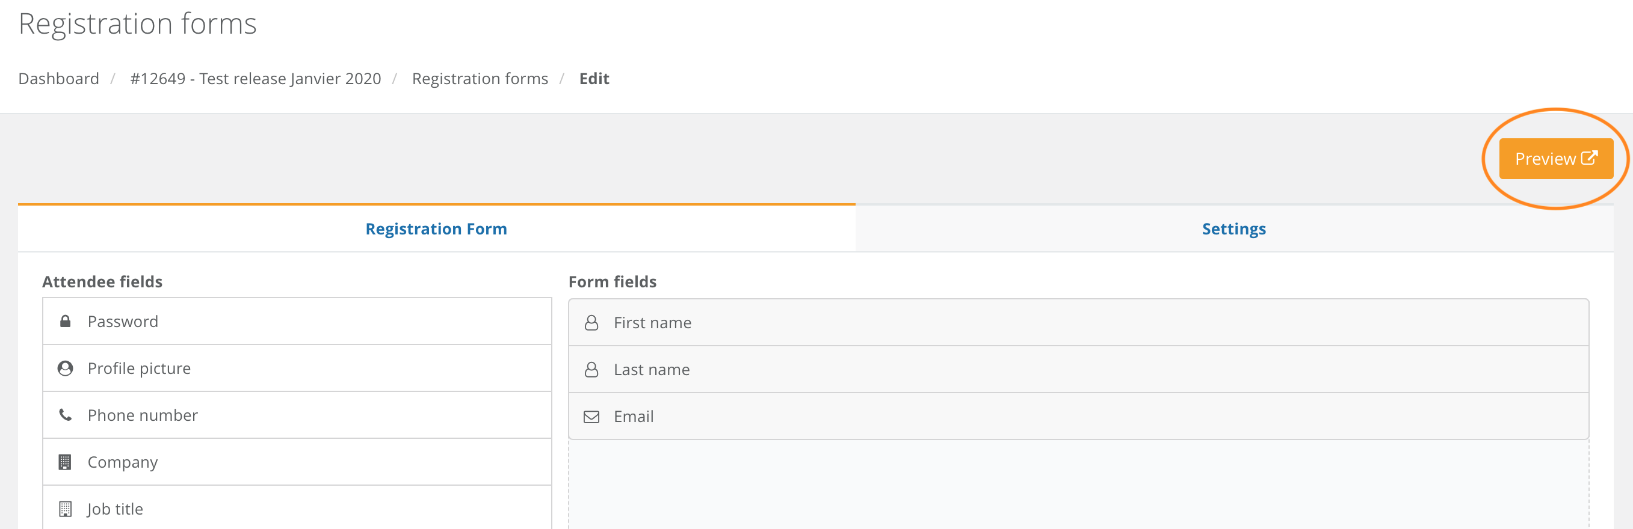Click the envelope icon beside Email
Image resolution: width=1633 pixels, height=529 pixels.
pos(591,416)
